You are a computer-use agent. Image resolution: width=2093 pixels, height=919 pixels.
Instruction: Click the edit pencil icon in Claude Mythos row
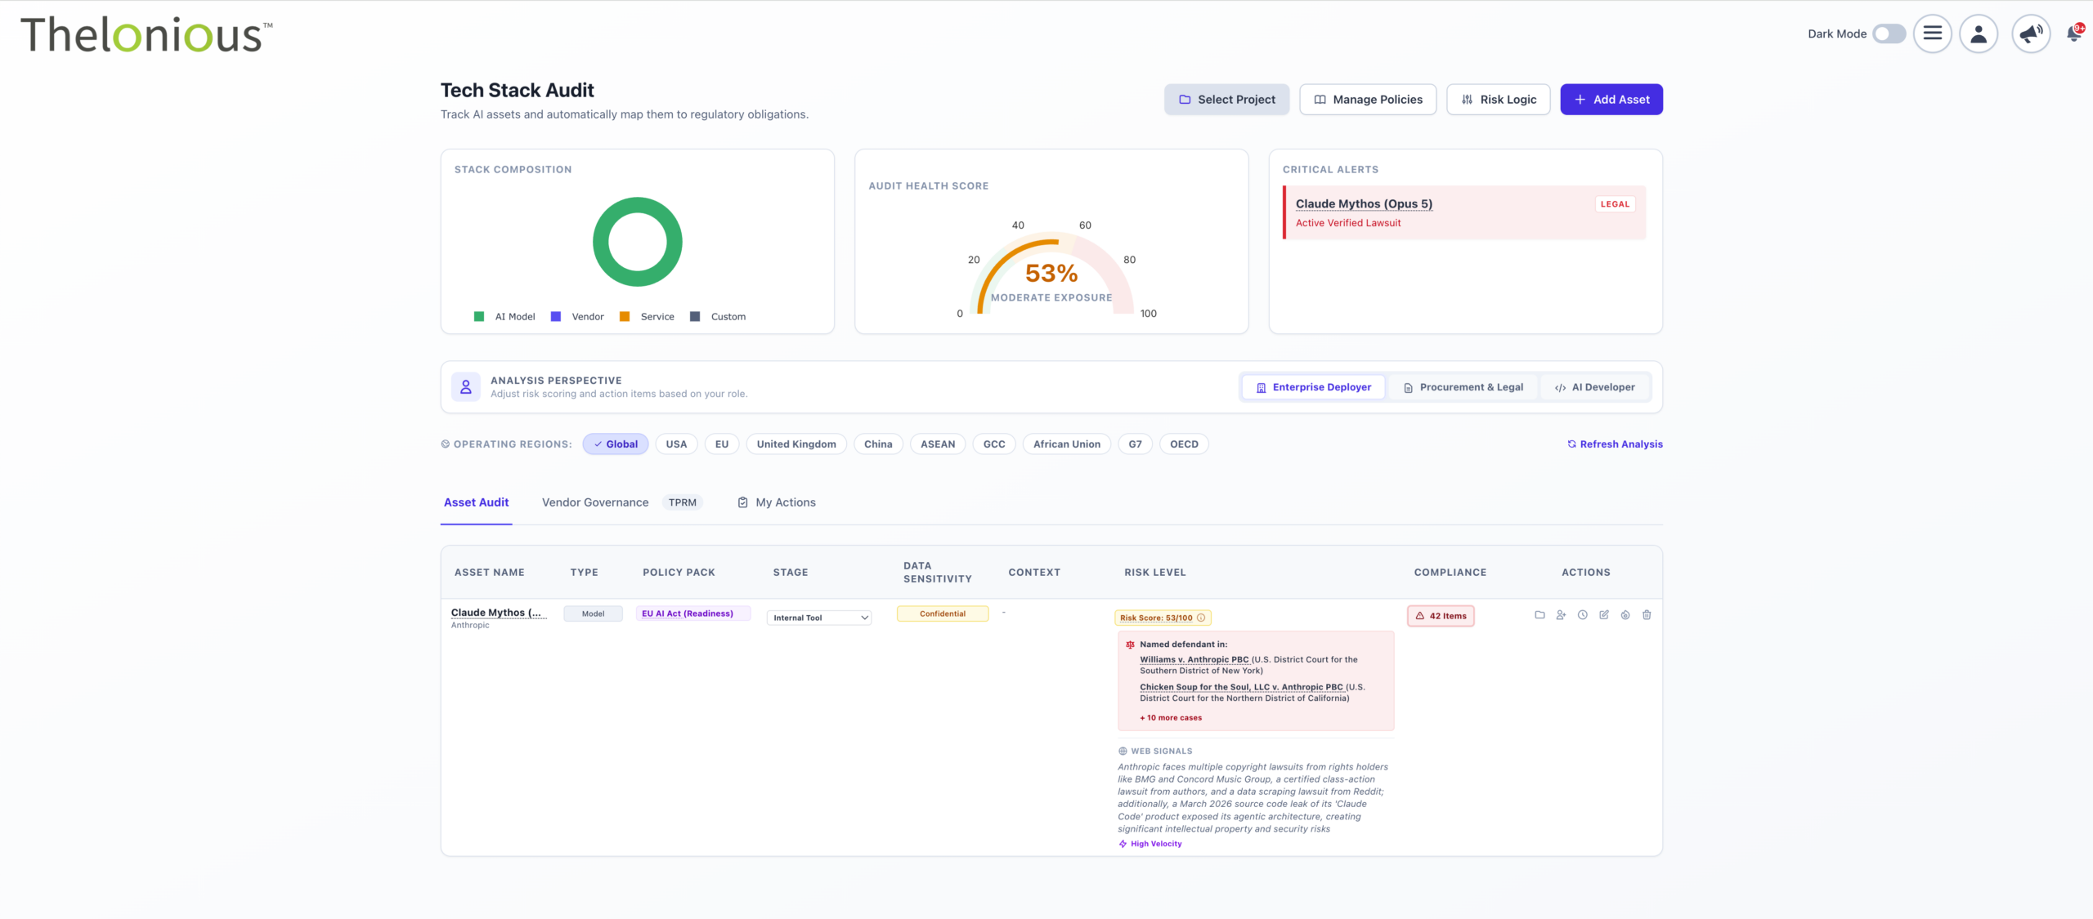coord(1604,615)
